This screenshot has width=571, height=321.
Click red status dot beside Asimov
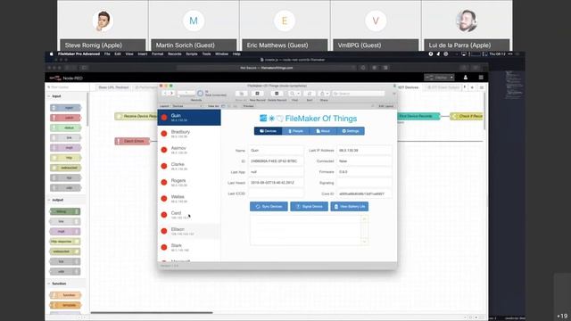pos(164,150)
